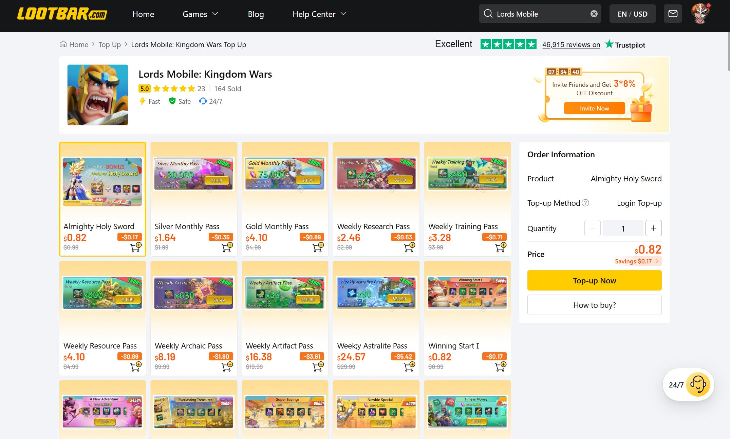Select the Weekly Archaic Pass product image

194,293
